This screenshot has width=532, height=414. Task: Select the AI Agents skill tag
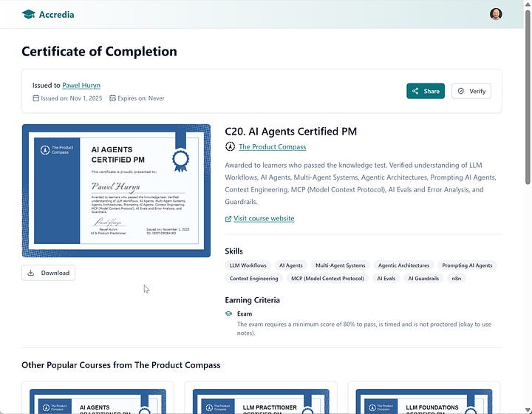(x=291, y=265)
